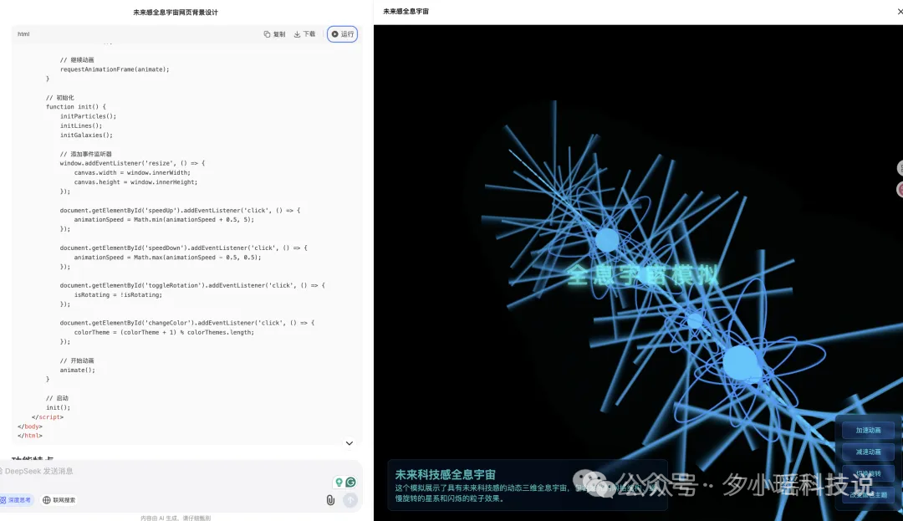Click 加速动画 to speed up animation
The height and width of the screenshot is (521, 903).
coord(868,431)
